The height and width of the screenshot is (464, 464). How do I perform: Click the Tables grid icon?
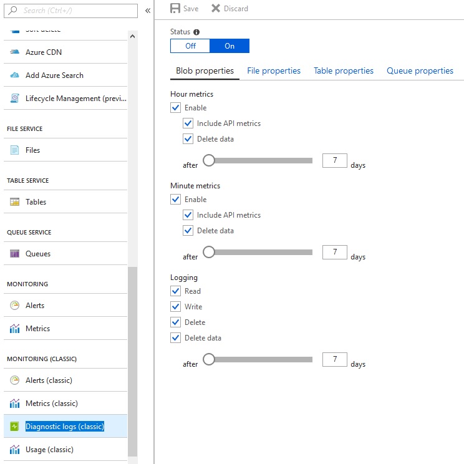tap(14, 202)
